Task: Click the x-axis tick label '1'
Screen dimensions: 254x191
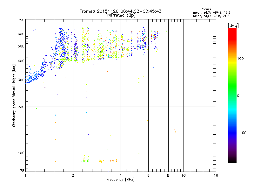Action: point(25,175)
